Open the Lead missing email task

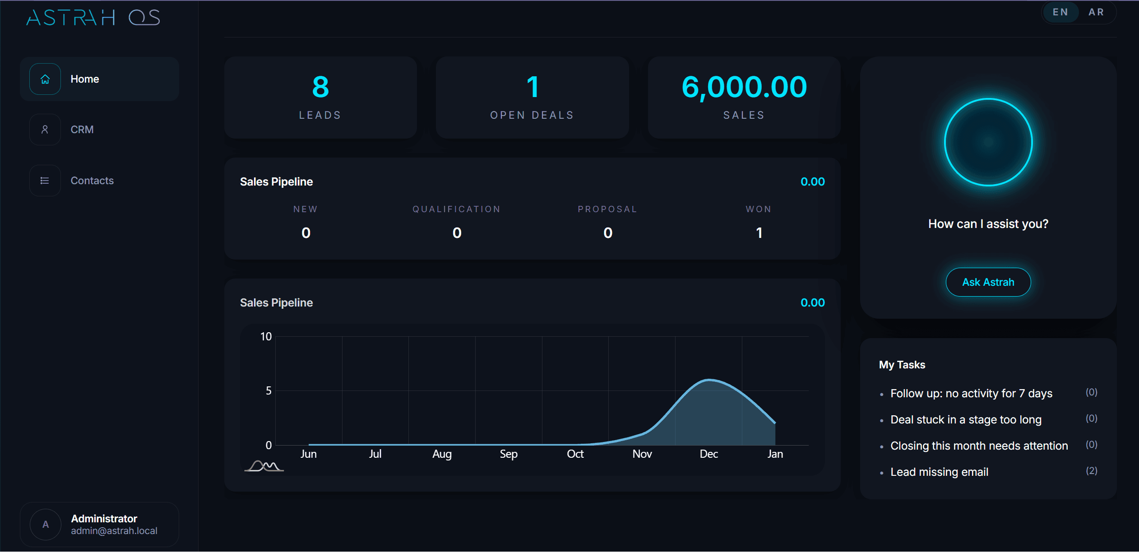coord(939,472)
